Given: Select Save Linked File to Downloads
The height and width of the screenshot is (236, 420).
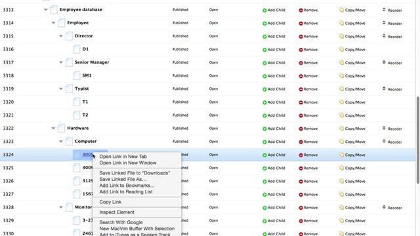Looking at the screenshot, I should pyautogui.click(x=135, y=173).
